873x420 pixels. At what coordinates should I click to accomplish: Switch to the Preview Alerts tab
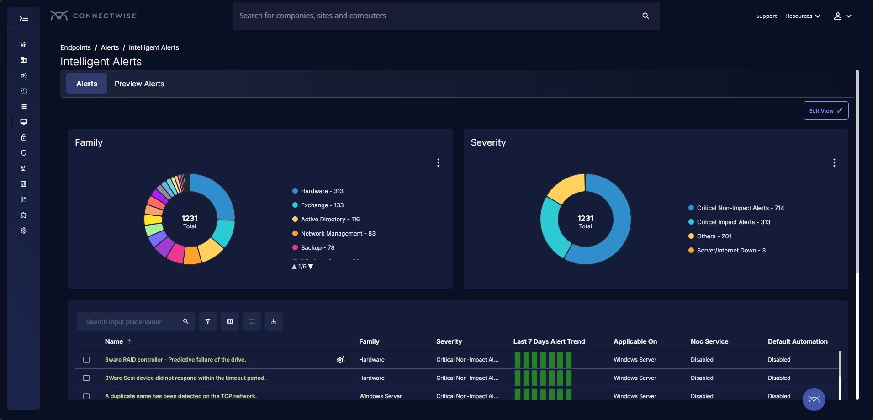139,84
